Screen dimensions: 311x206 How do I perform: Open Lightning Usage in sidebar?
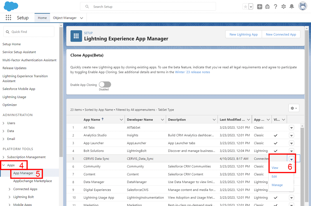(14, 97)
